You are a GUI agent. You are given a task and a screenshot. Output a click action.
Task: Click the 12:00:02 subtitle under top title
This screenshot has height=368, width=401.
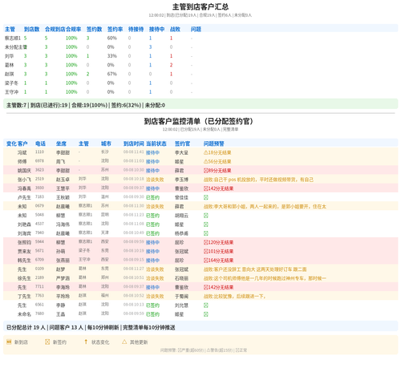200,15
